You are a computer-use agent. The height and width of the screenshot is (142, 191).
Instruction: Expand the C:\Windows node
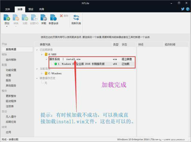coord(42,73)
